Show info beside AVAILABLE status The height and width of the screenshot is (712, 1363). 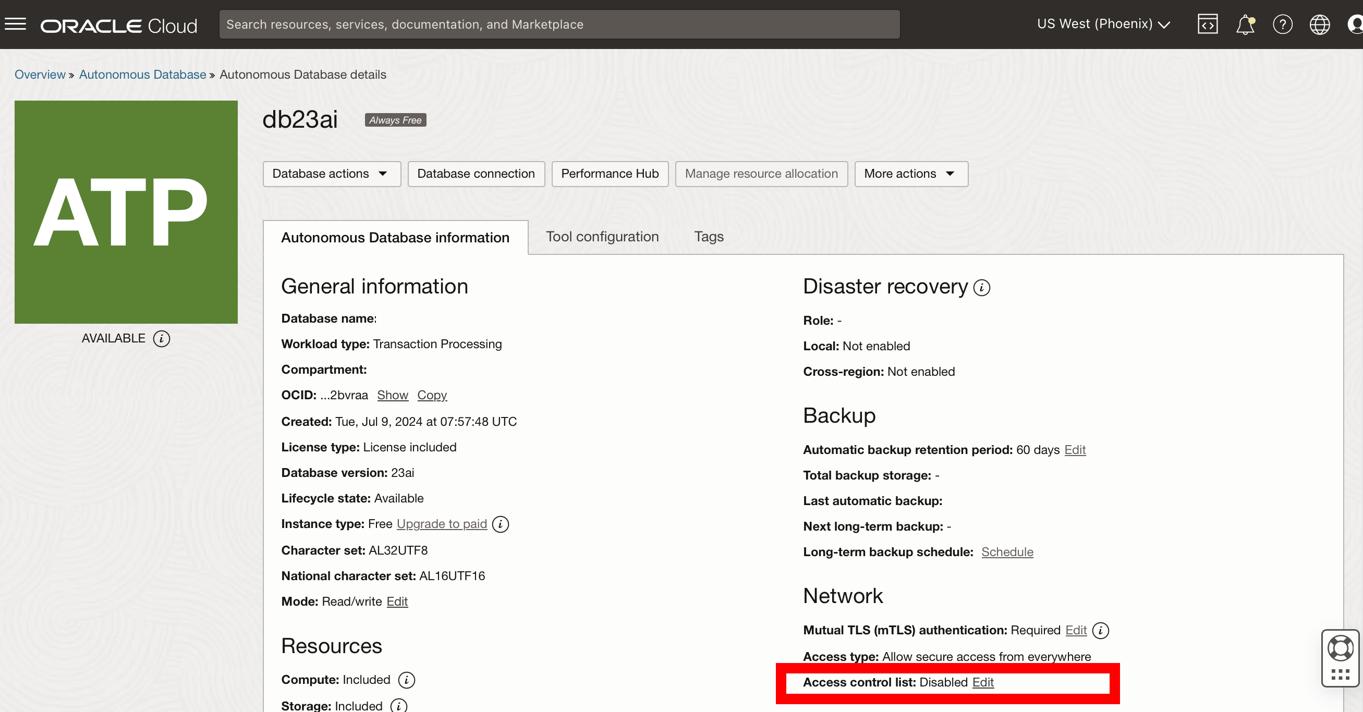click(161, 339)
